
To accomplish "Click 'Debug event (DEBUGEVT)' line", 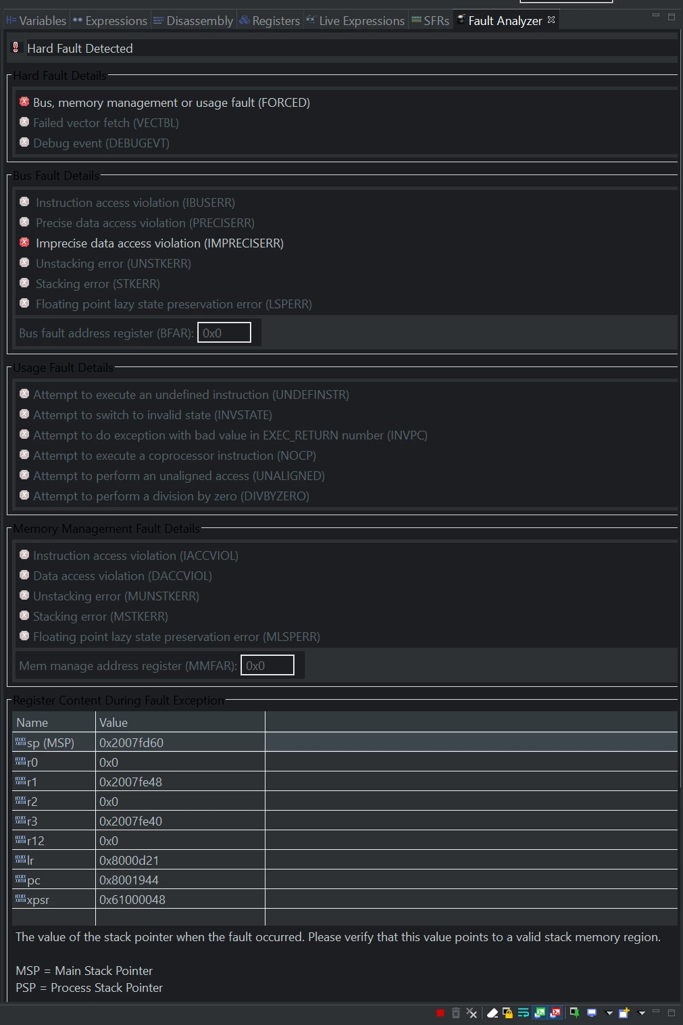I will [101, 143].
